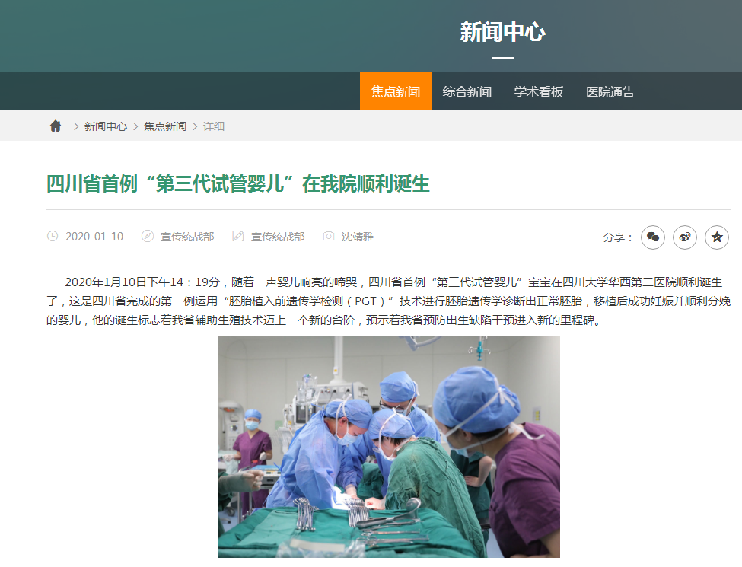
Task: Go to 医院通告 tab
Action: click(x=610, y=91)
